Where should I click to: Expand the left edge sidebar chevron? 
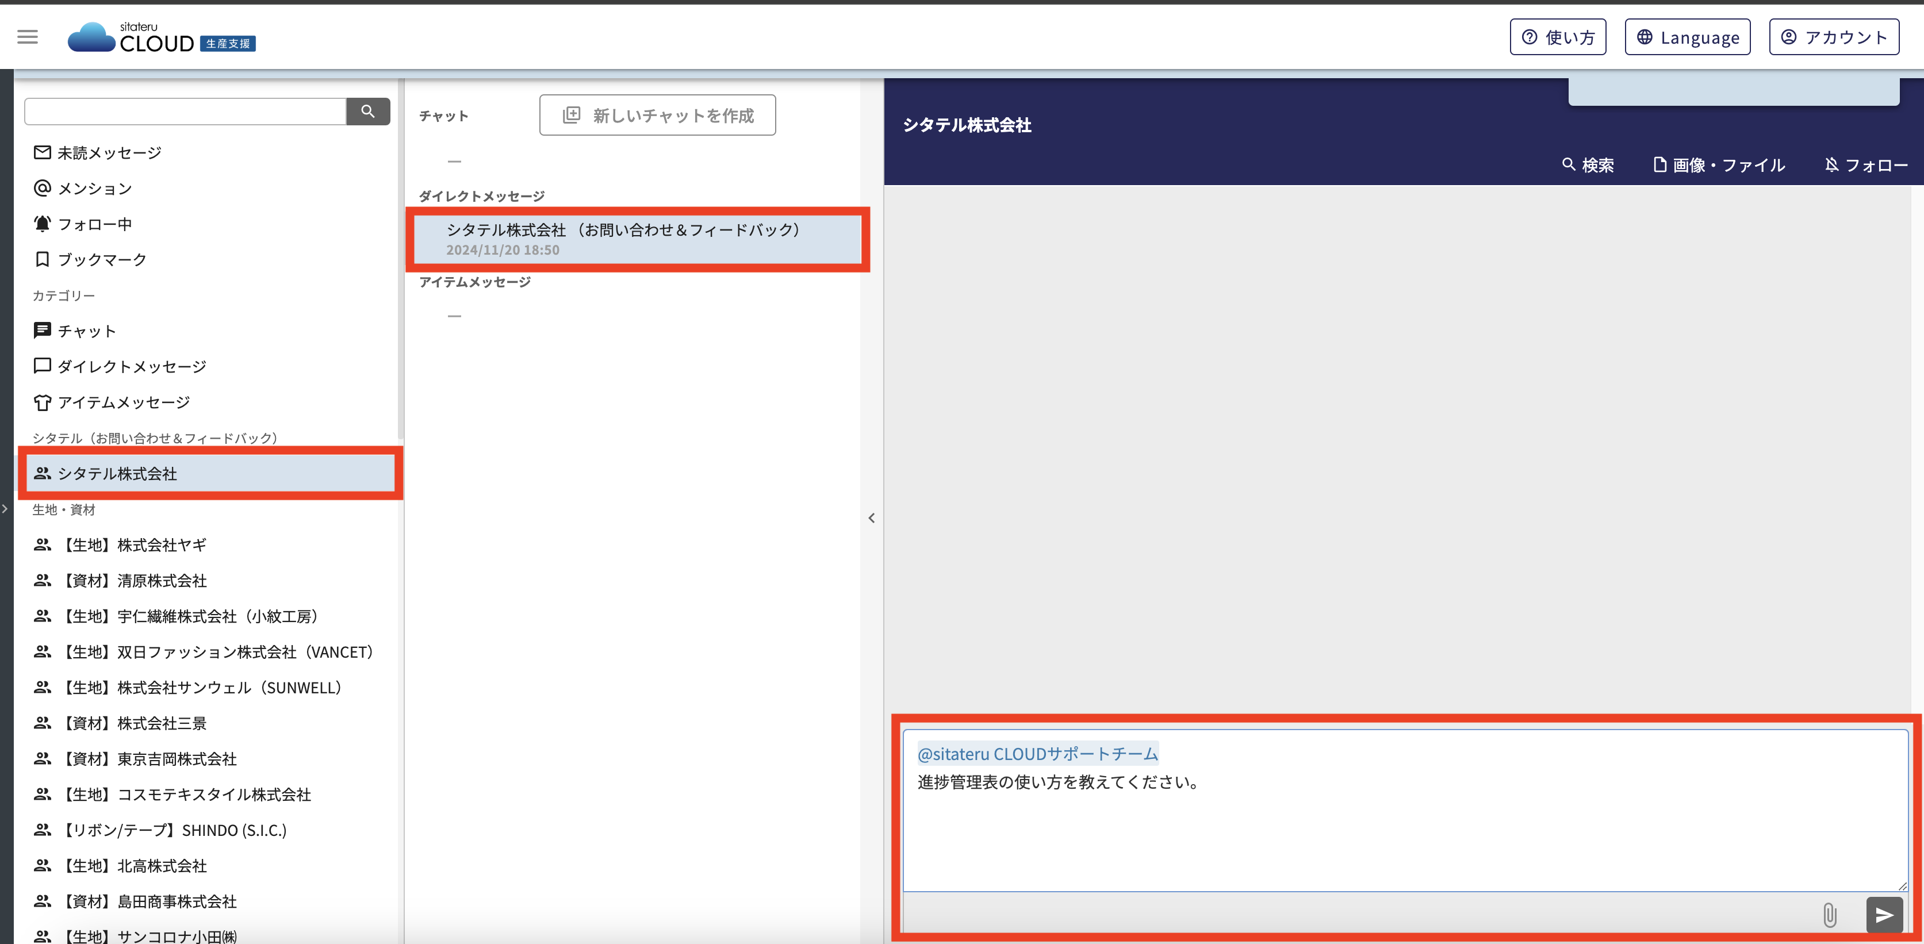coord(5,509)
